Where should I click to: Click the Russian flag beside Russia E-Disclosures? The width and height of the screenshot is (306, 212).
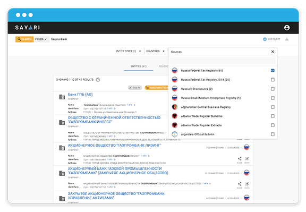point(175,89)
